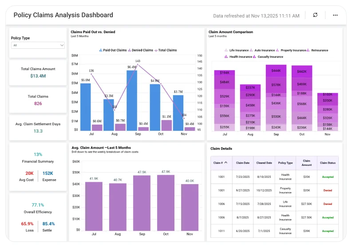Click the 65.9% Loss value
The width and height of the screenshot is (352, 247).
[x=27, y=223]
